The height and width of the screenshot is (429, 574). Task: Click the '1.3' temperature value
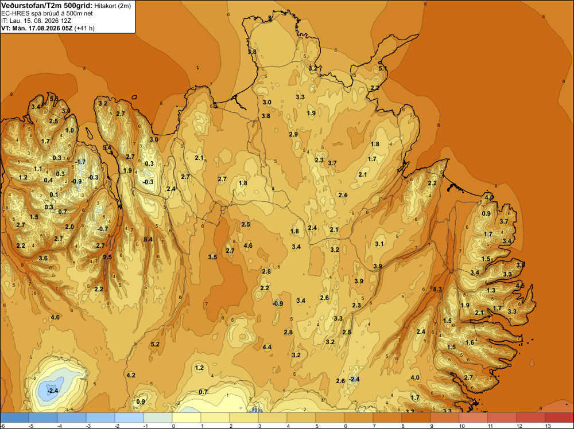tap(491, 290)
